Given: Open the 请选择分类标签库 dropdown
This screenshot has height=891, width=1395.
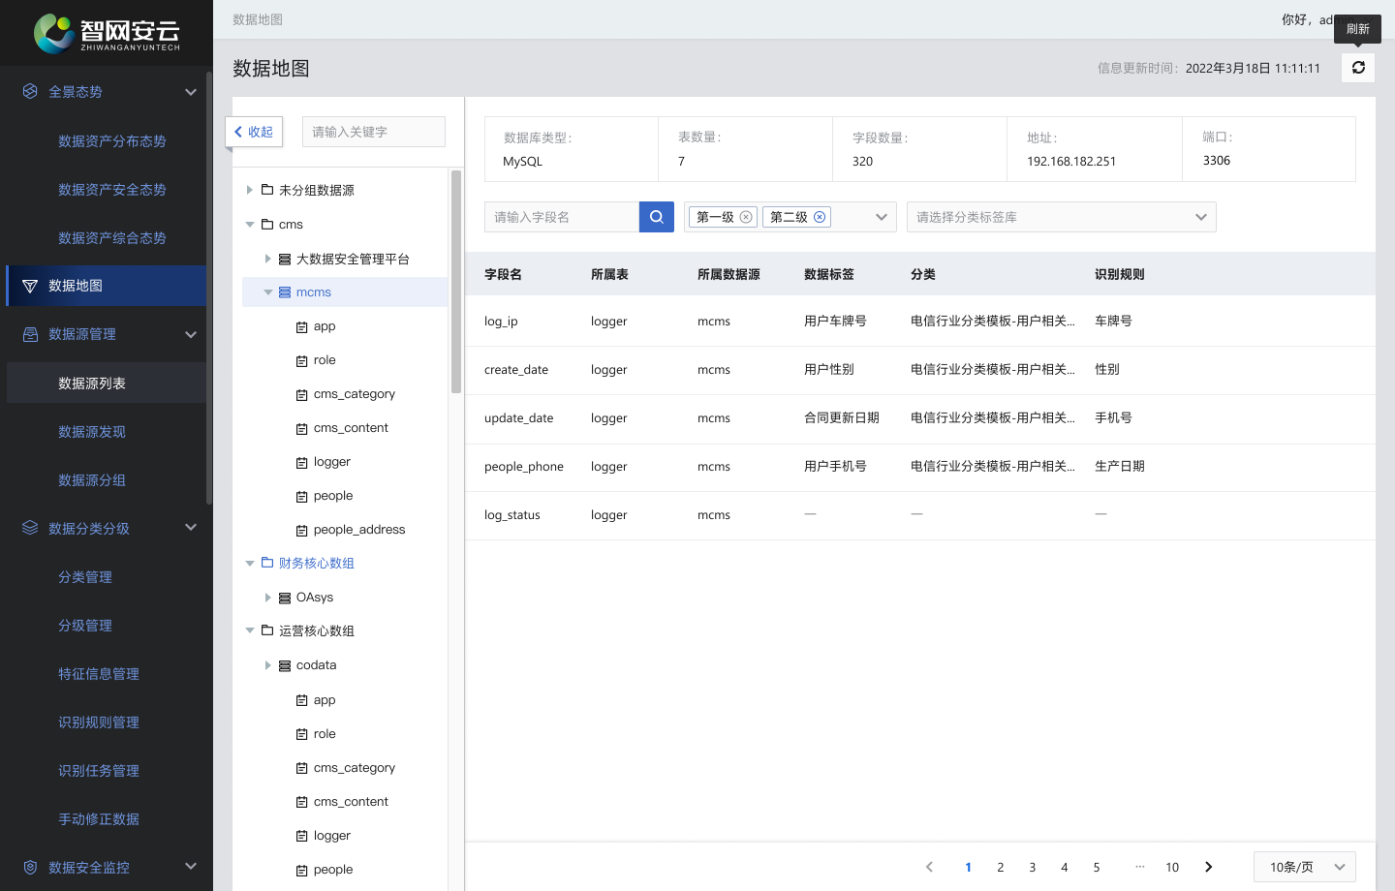Looking at the screenshot, I should click(1061, 216).
